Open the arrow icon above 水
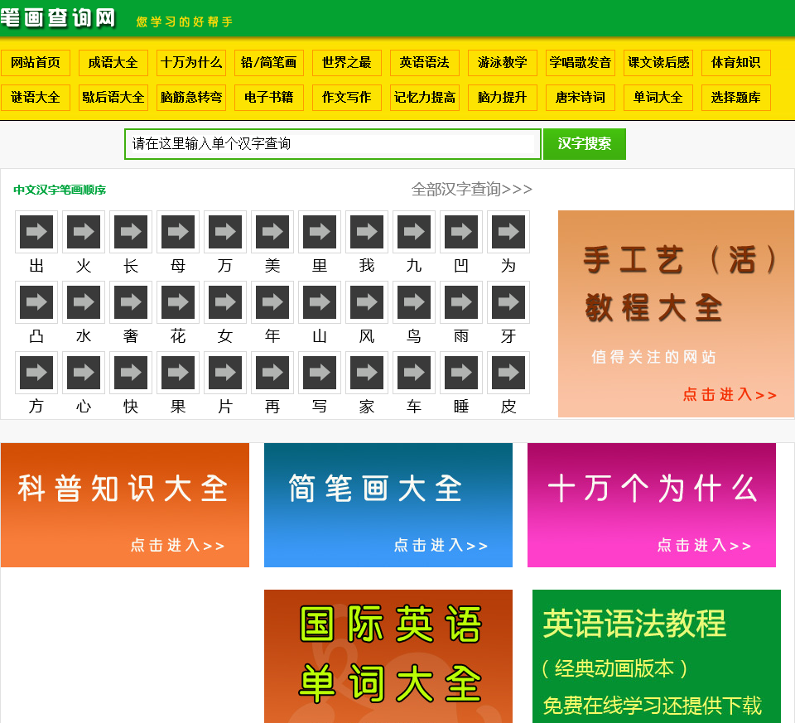Viewport: 795px width, 723px height. [x=84, y=302]
